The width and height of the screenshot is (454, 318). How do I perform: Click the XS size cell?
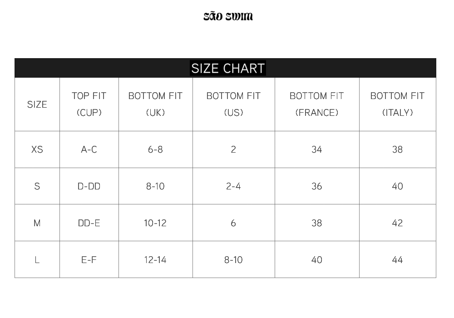click(37, 149)
